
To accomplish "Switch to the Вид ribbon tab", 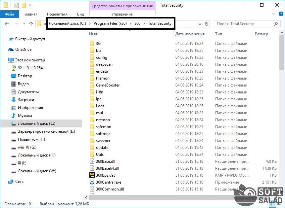I will (80, 14).
